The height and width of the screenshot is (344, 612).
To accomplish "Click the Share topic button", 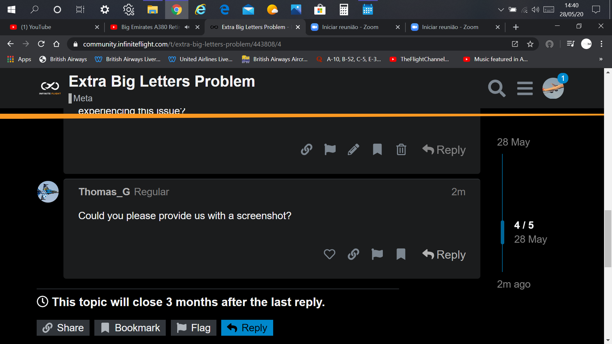I will tap(63, 328).
